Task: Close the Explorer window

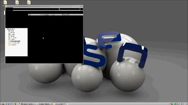Action: 82,6
